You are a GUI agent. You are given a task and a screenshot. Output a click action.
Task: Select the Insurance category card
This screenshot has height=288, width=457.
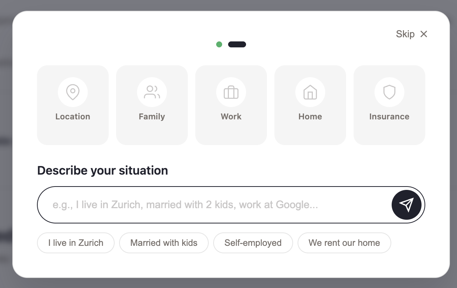point(389,105)
